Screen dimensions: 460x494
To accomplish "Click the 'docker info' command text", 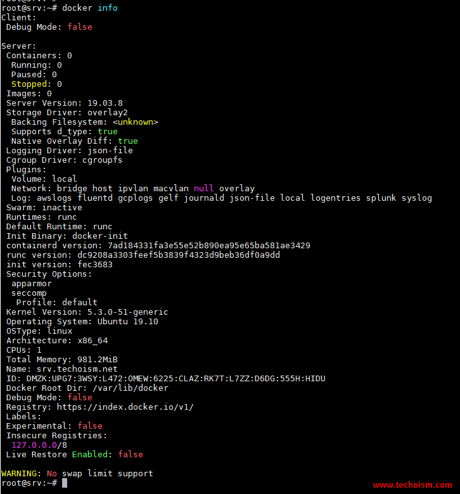I will 90,8.
